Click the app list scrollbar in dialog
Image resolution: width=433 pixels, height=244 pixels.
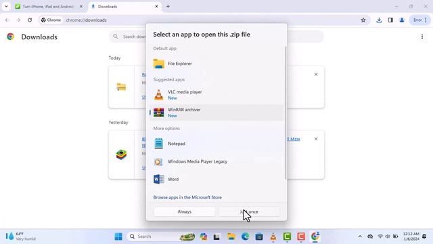pyautogui.click(x=286, y=113)
